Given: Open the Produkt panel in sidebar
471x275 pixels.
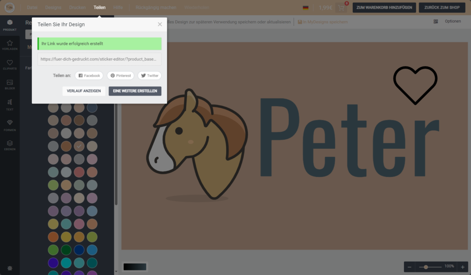Looking at the screenshot, I should coord(10,24).
